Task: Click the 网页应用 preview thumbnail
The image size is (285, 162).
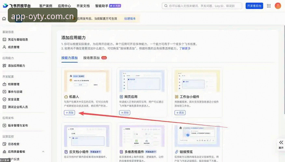Action: coord(142,81)
